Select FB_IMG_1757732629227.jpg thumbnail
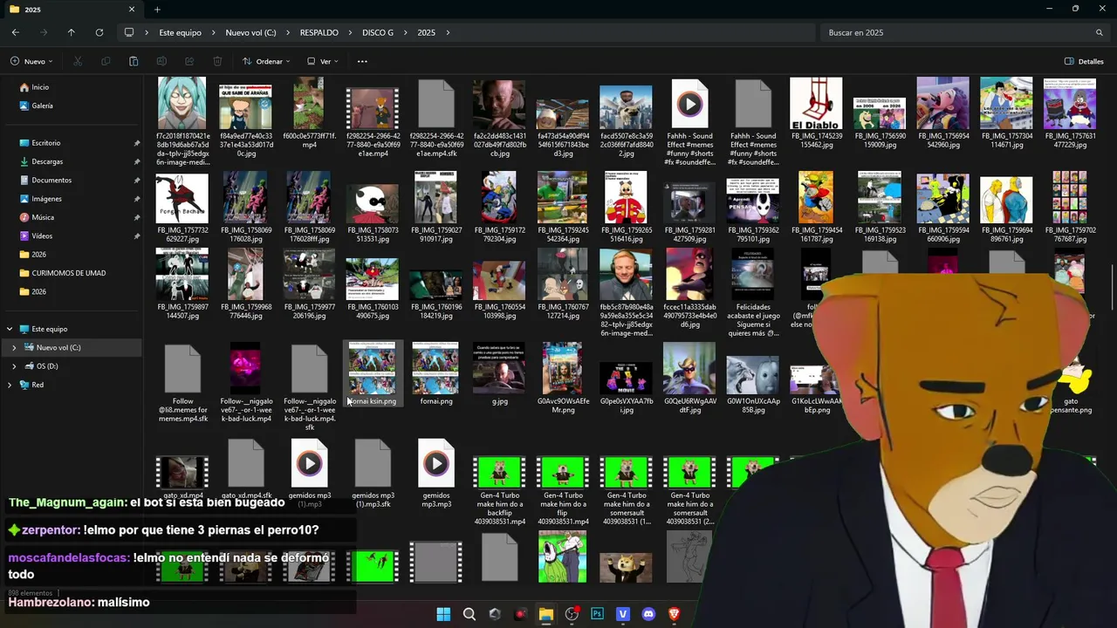The height and width of the screenshot is (628, 1117). point(182,208)
